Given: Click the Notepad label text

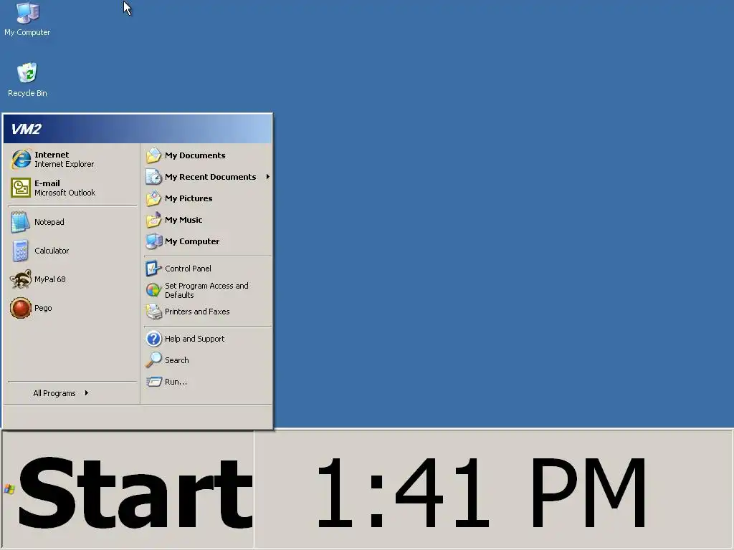Looking at the screenshot, I should [x=49, y=222].
